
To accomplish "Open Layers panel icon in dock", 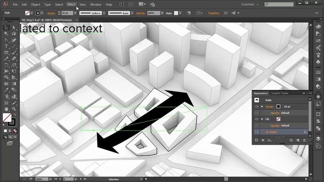I will pyautogui.click(x=318, y=139).
